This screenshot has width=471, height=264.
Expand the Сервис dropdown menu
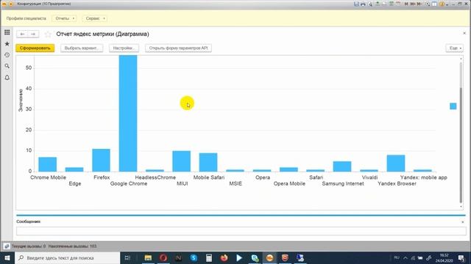95,18
